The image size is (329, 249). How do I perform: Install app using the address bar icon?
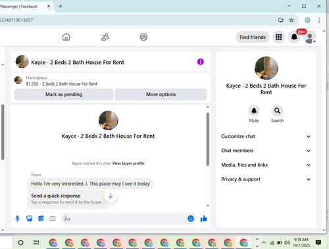point(281,20)
